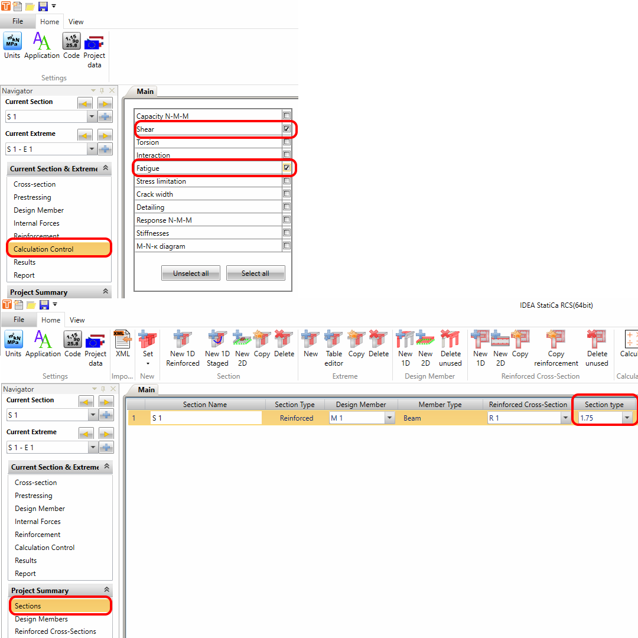The image size is (638, 638).
Task: Enable the Crack width check
Action: 287,194
